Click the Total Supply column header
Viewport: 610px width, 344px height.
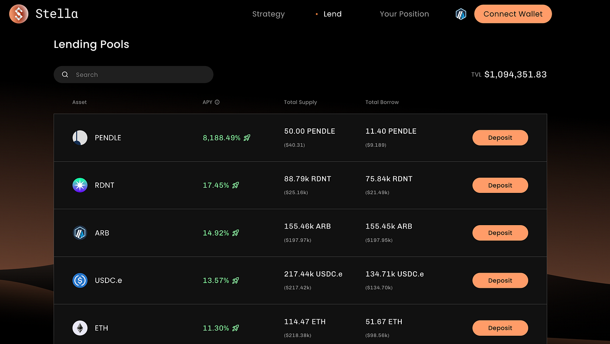coord(301,102)
